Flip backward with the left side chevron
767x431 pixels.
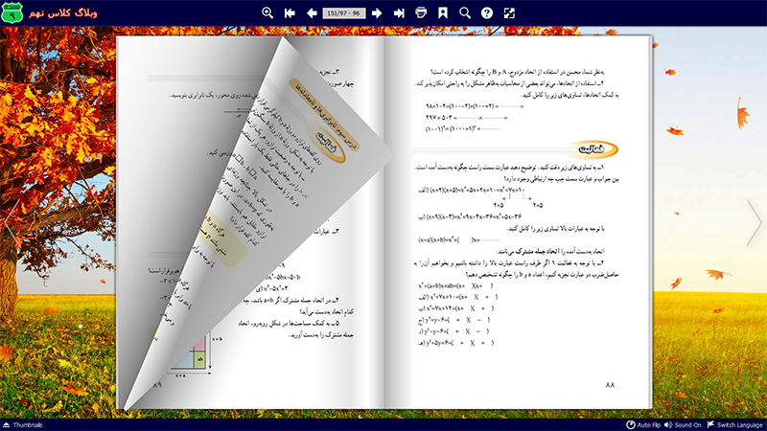[12, 222]
